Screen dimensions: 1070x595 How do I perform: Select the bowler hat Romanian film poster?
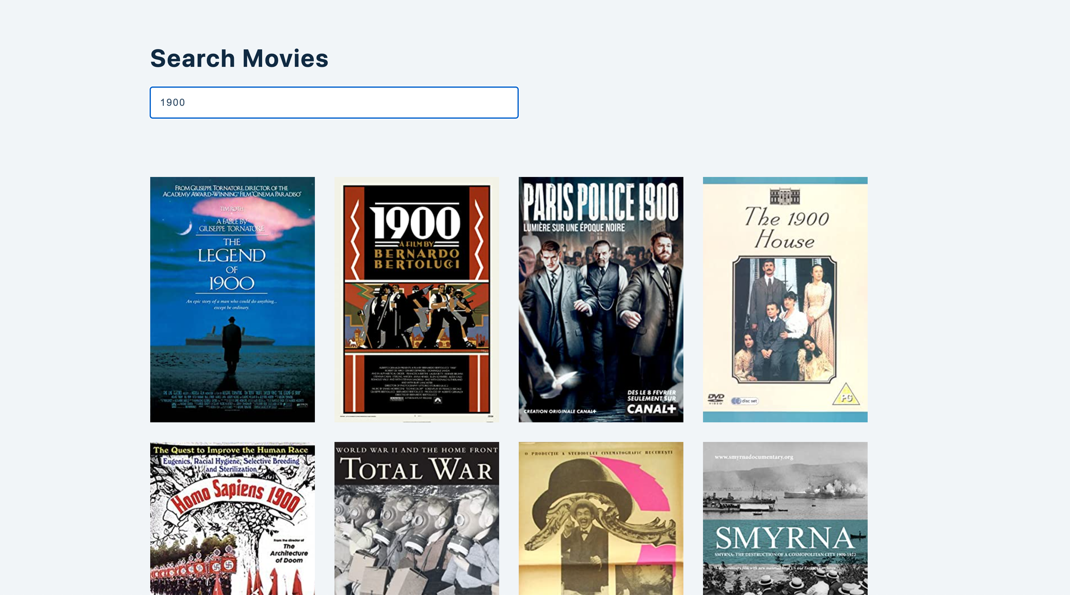coord(601,519)
